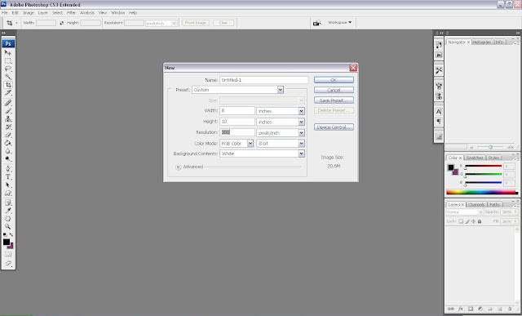Select the Blur tool

pos(8,151)
